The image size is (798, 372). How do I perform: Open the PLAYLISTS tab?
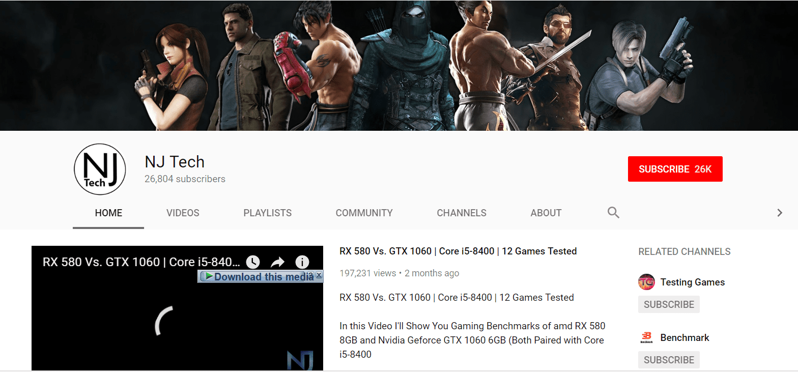(268, 213)
